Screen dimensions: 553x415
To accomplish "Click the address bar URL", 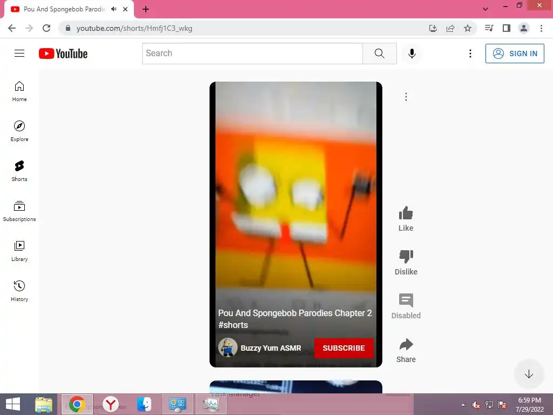I will (134, 28).
